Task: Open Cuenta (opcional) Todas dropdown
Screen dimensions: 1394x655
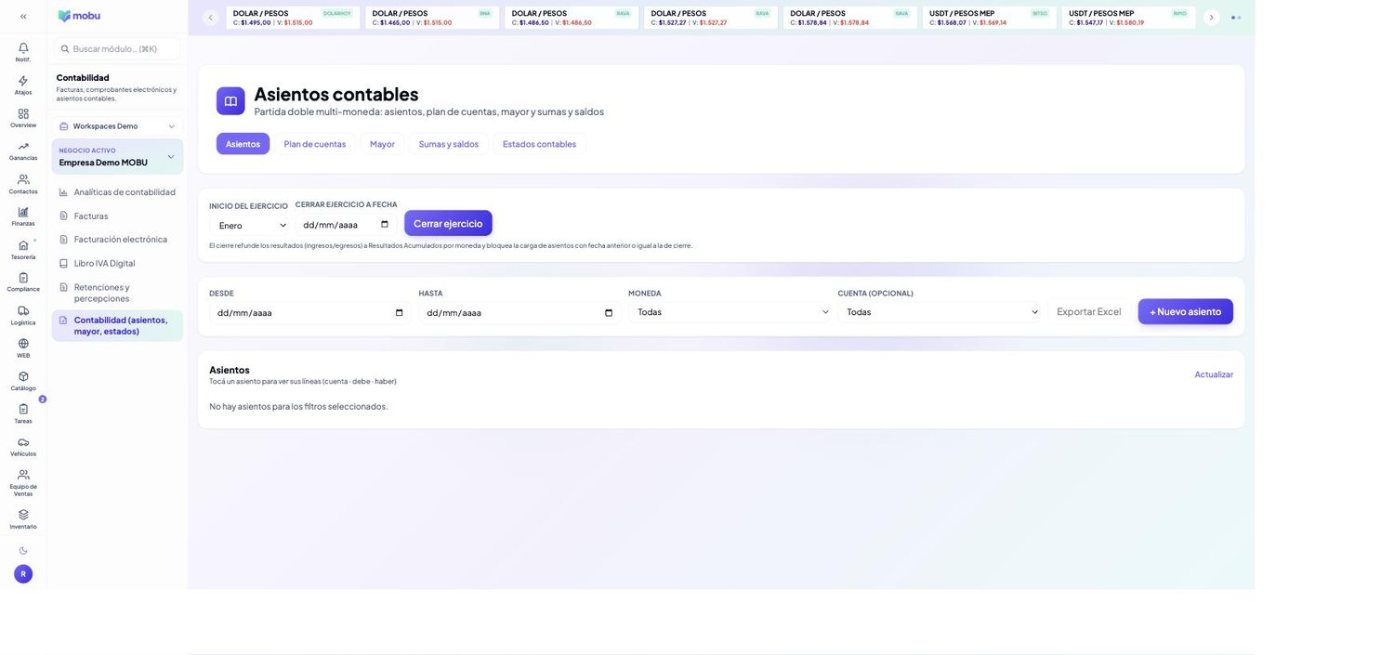Action: [x=942, y=312]
